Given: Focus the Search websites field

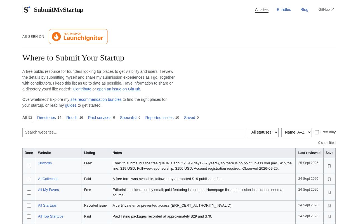Looking at the screenshot, I should [x=134, y=132].
